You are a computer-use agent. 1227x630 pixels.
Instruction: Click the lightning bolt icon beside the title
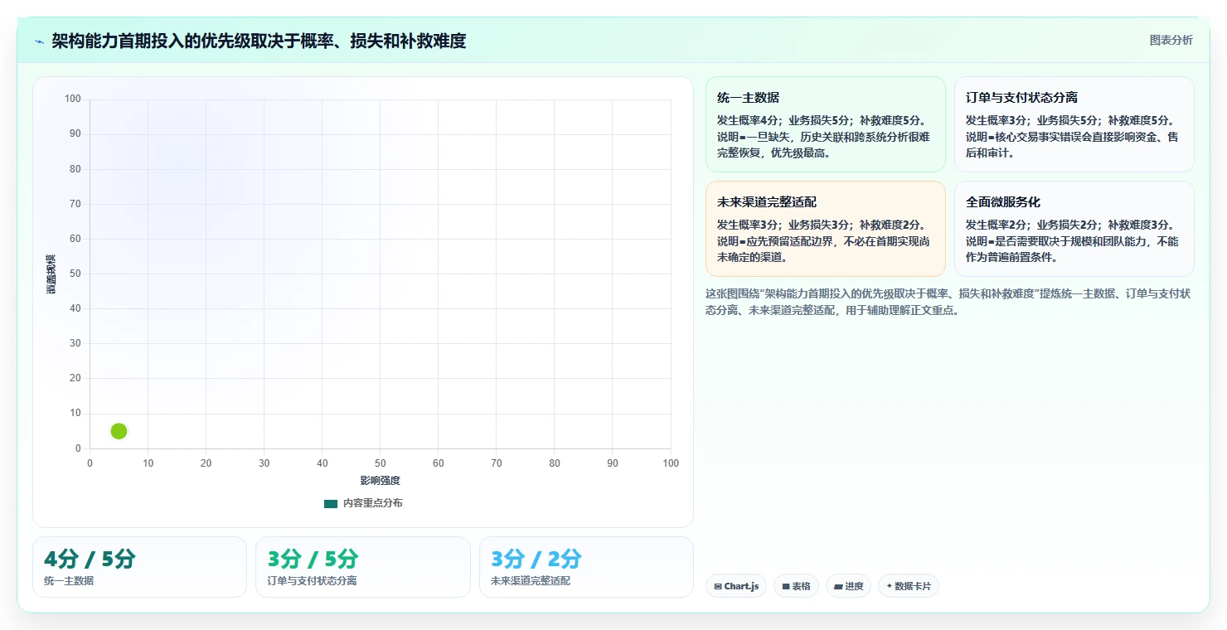click(x=39, y=41)
